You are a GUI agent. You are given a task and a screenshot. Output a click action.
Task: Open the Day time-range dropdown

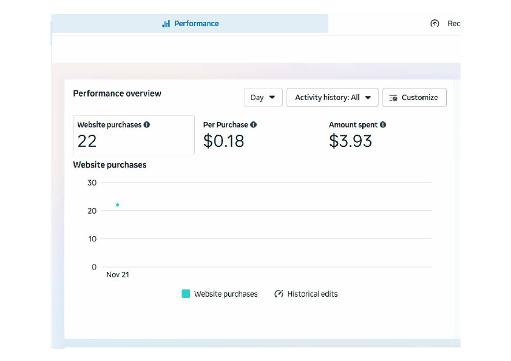263,96
